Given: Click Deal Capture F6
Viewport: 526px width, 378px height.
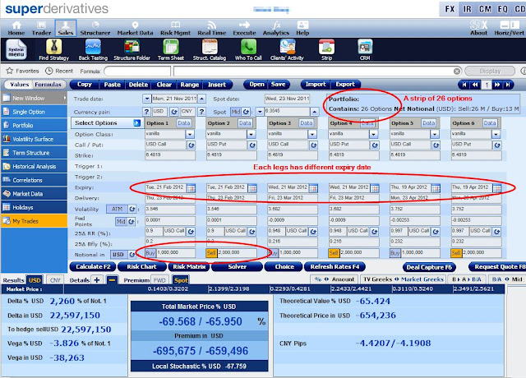Looking at the screenshot, I should pyautogui.click(x=429, y=267).
